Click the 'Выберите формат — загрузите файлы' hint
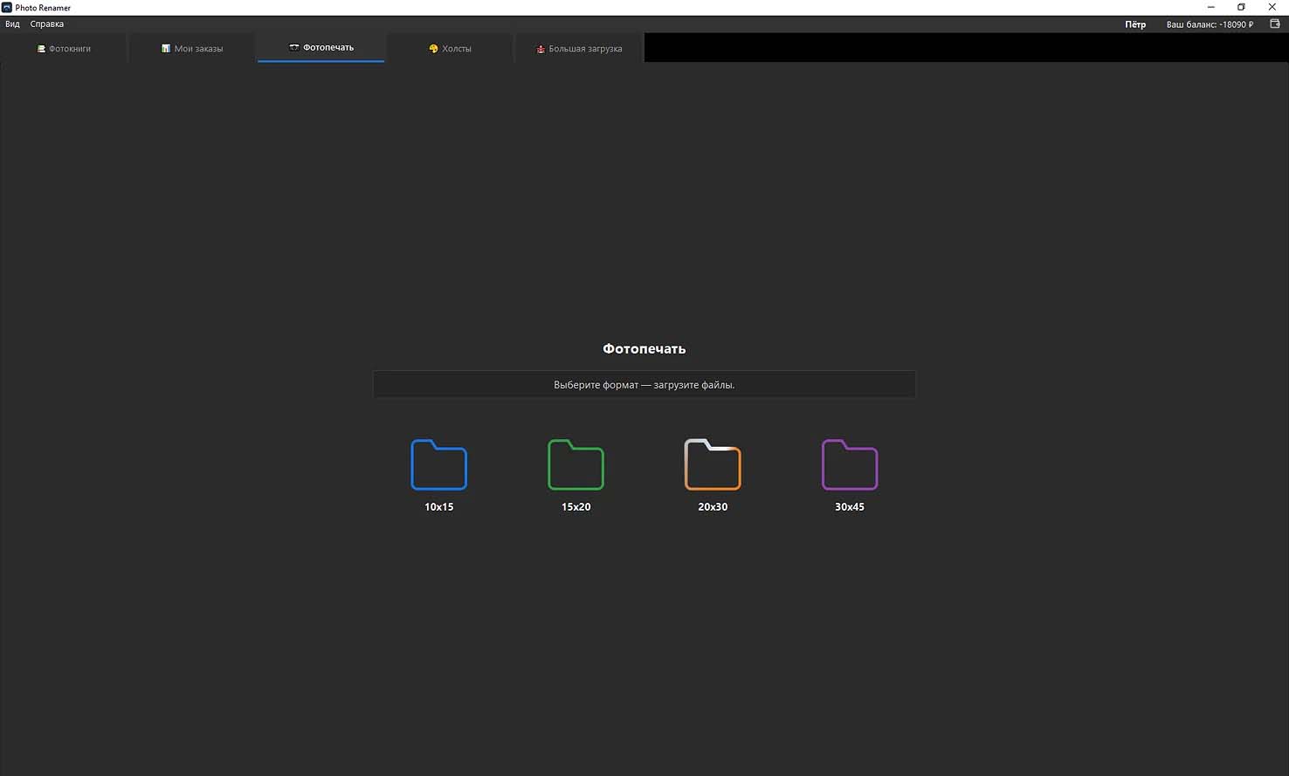Viewport: 1289px width, 776px height. coord(644,385)
